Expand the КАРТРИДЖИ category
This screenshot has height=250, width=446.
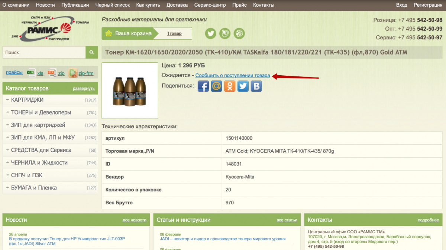[50, 100]
